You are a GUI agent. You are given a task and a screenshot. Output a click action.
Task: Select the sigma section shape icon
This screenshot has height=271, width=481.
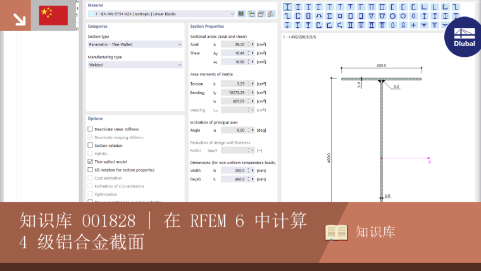[x=330, y=16]
